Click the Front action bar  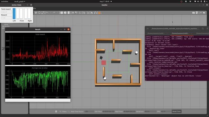click(21, 14)
